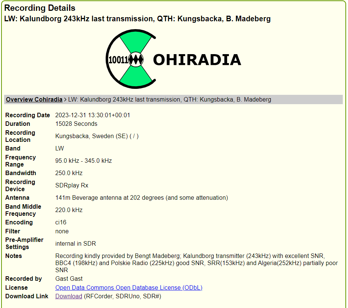Click the Download link for the recording
This screenshot has width=348, height=308.
pos(69,296)
